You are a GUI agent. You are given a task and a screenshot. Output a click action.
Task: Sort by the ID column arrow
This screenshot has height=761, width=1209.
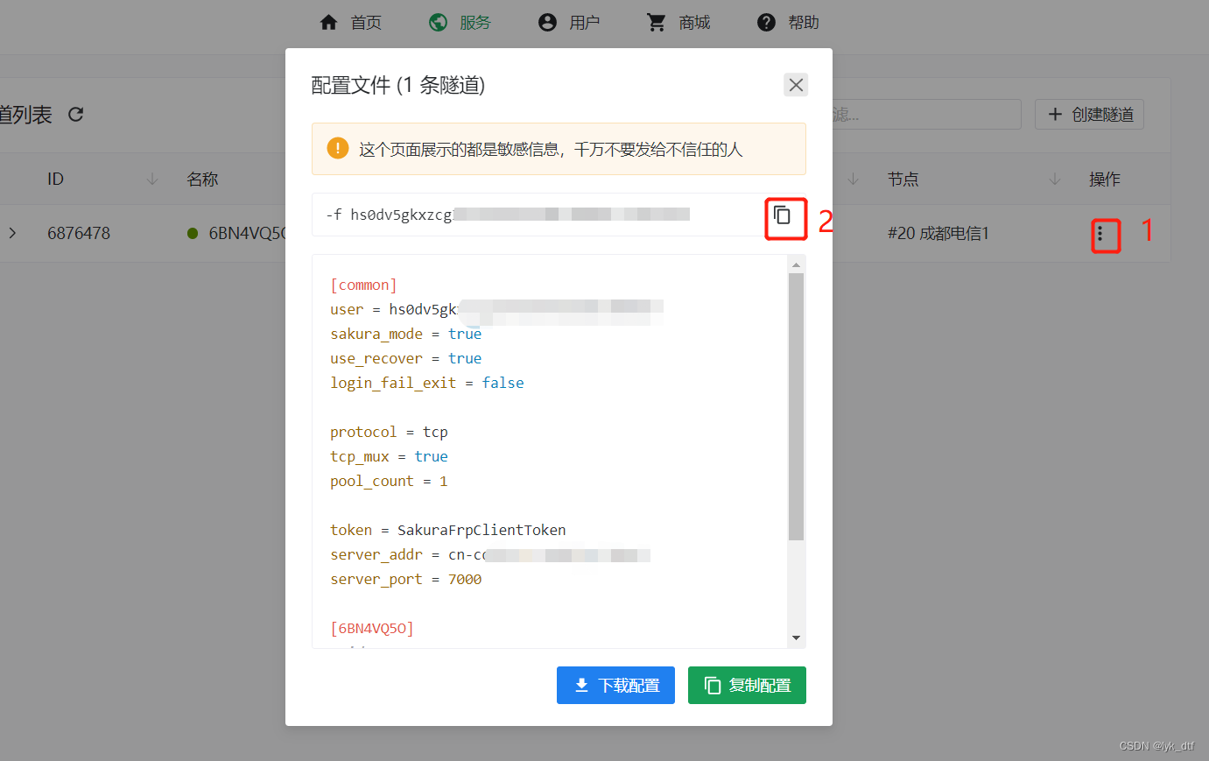152,179
